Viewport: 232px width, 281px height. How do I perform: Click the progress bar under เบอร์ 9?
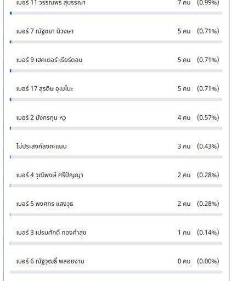pos(116,71)
